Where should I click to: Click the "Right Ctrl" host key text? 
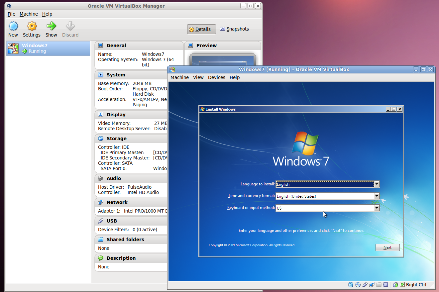416,285
